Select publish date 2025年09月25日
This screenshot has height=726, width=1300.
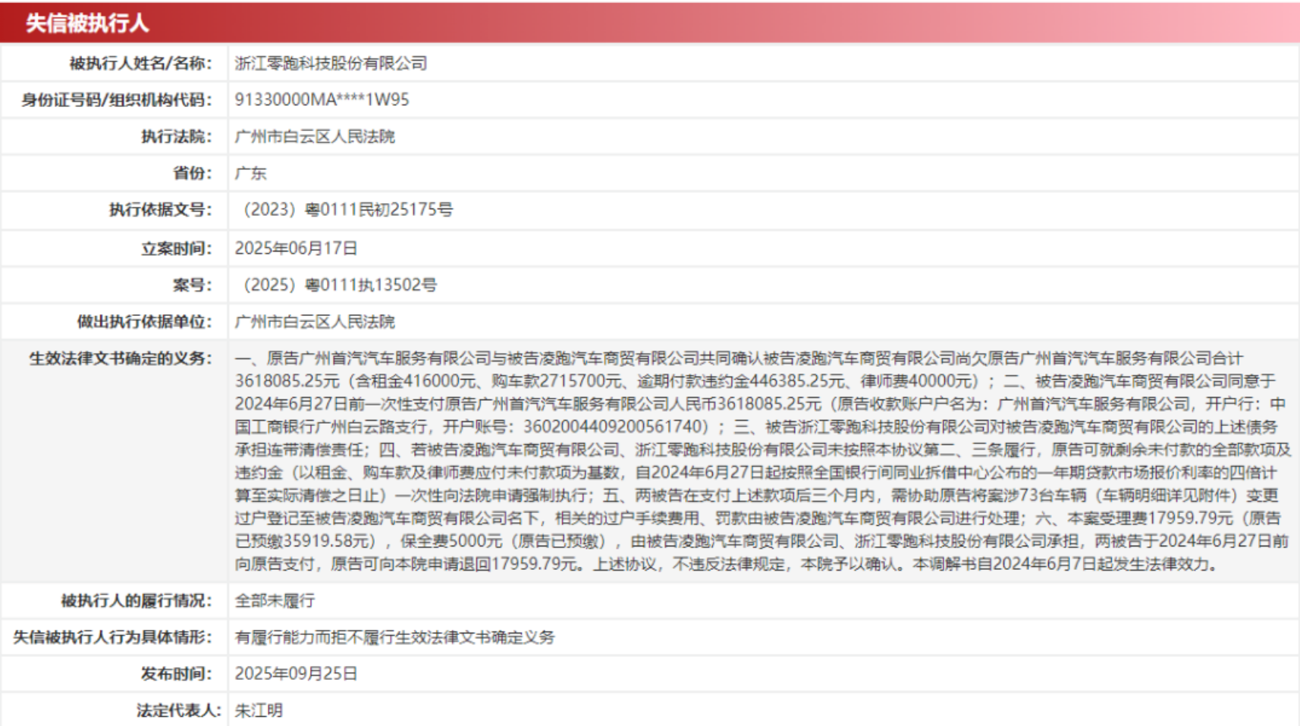click(x=296, y=674)
